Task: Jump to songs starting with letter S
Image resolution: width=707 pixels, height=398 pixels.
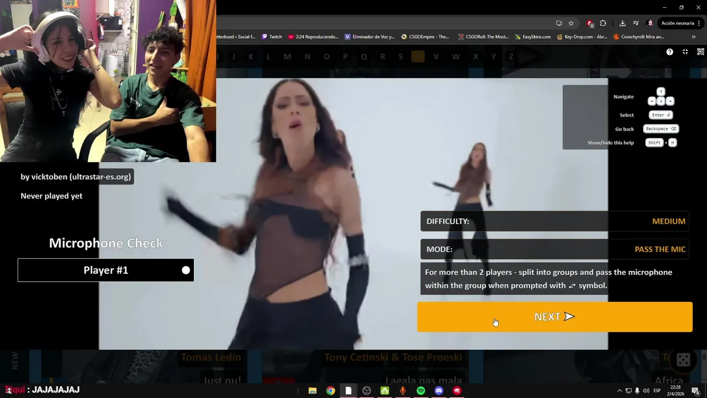Action: 400,56
